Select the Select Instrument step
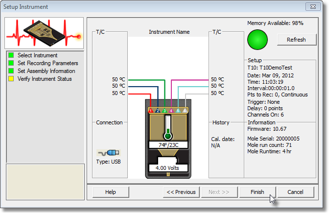329x214 pixels. [37, 55]
